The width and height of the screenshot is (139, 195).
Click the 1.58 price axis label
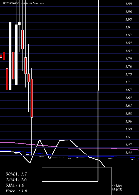tap(128, 113)
